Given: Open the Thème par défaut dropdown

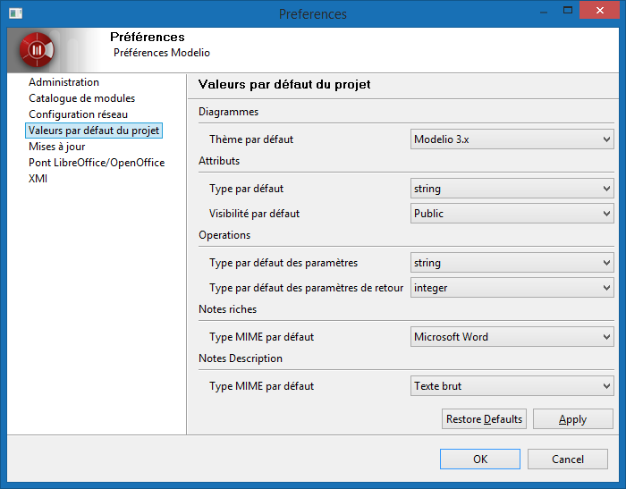Looking at the screenshot, I should point(512,139).
